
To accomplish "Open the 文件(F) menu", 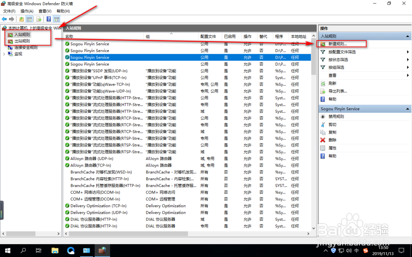I will (9, 11).
